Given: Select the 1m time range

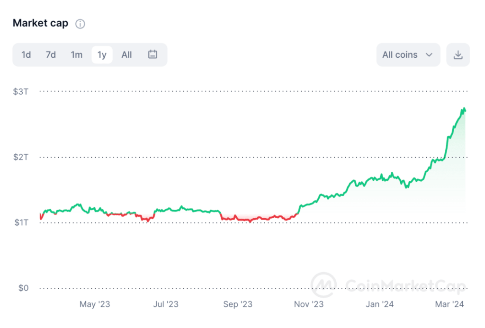Looking at the screenshot, I should tap(76, 55).
